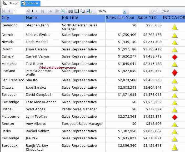
Task: Switch to the Design tab
Action: click(x=11, y=3)
